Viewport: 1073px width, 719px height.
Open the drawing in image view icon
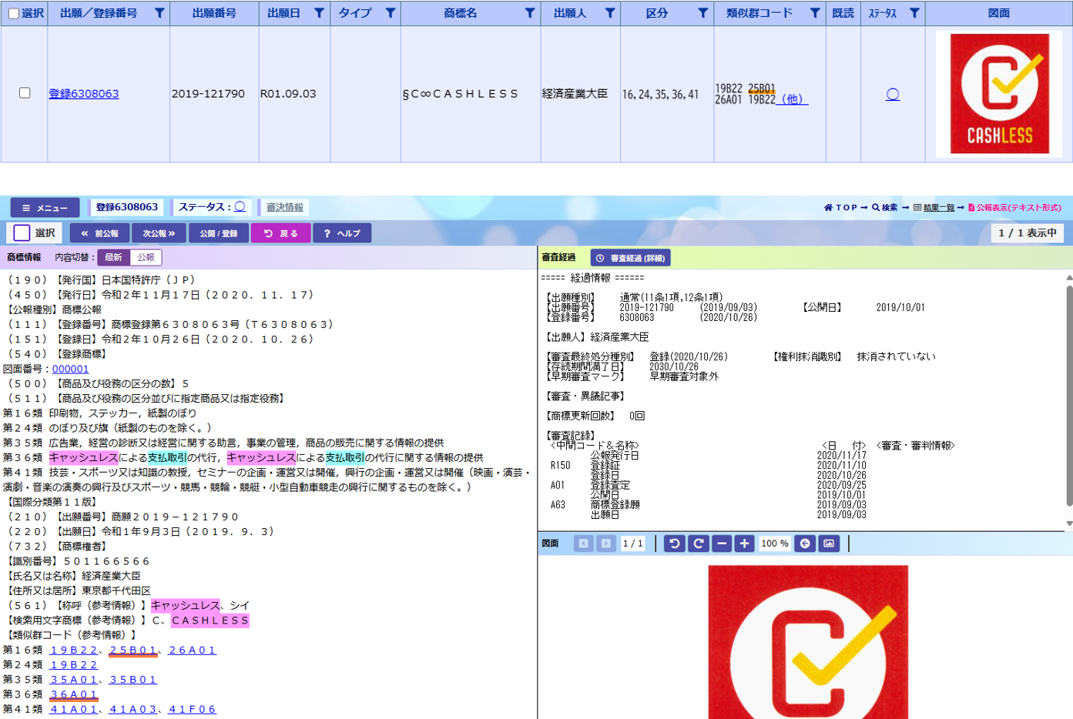[829, 543]
